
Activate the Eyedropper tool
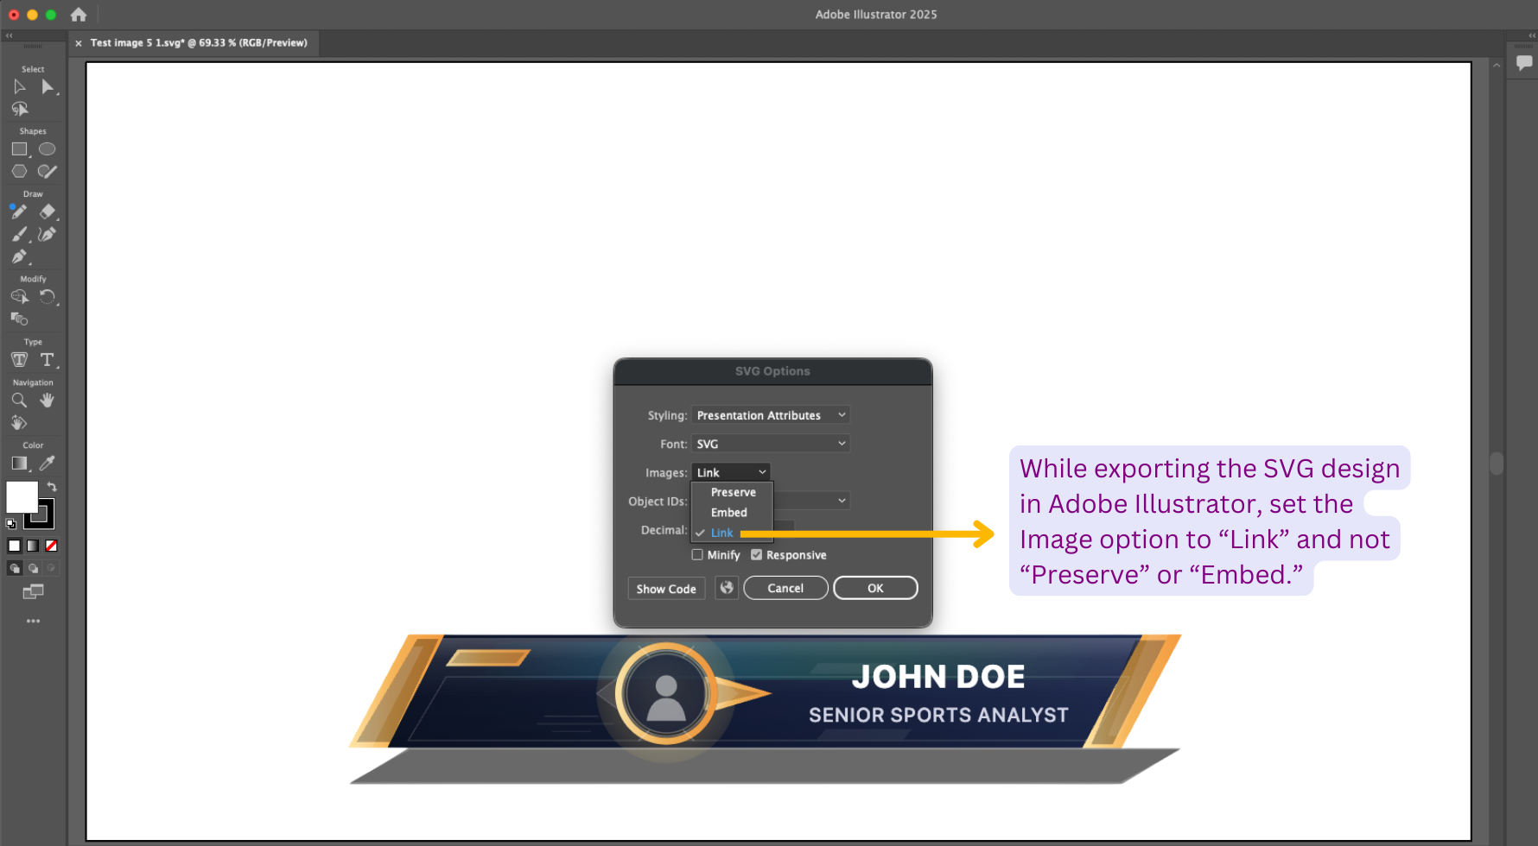[x=47, y=464]
